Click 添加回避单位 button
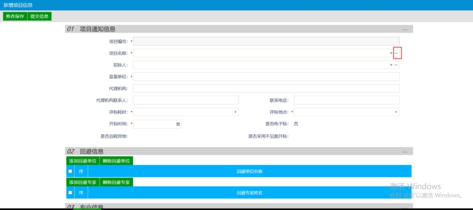The image size is (473, 210). tap(83, 161)
